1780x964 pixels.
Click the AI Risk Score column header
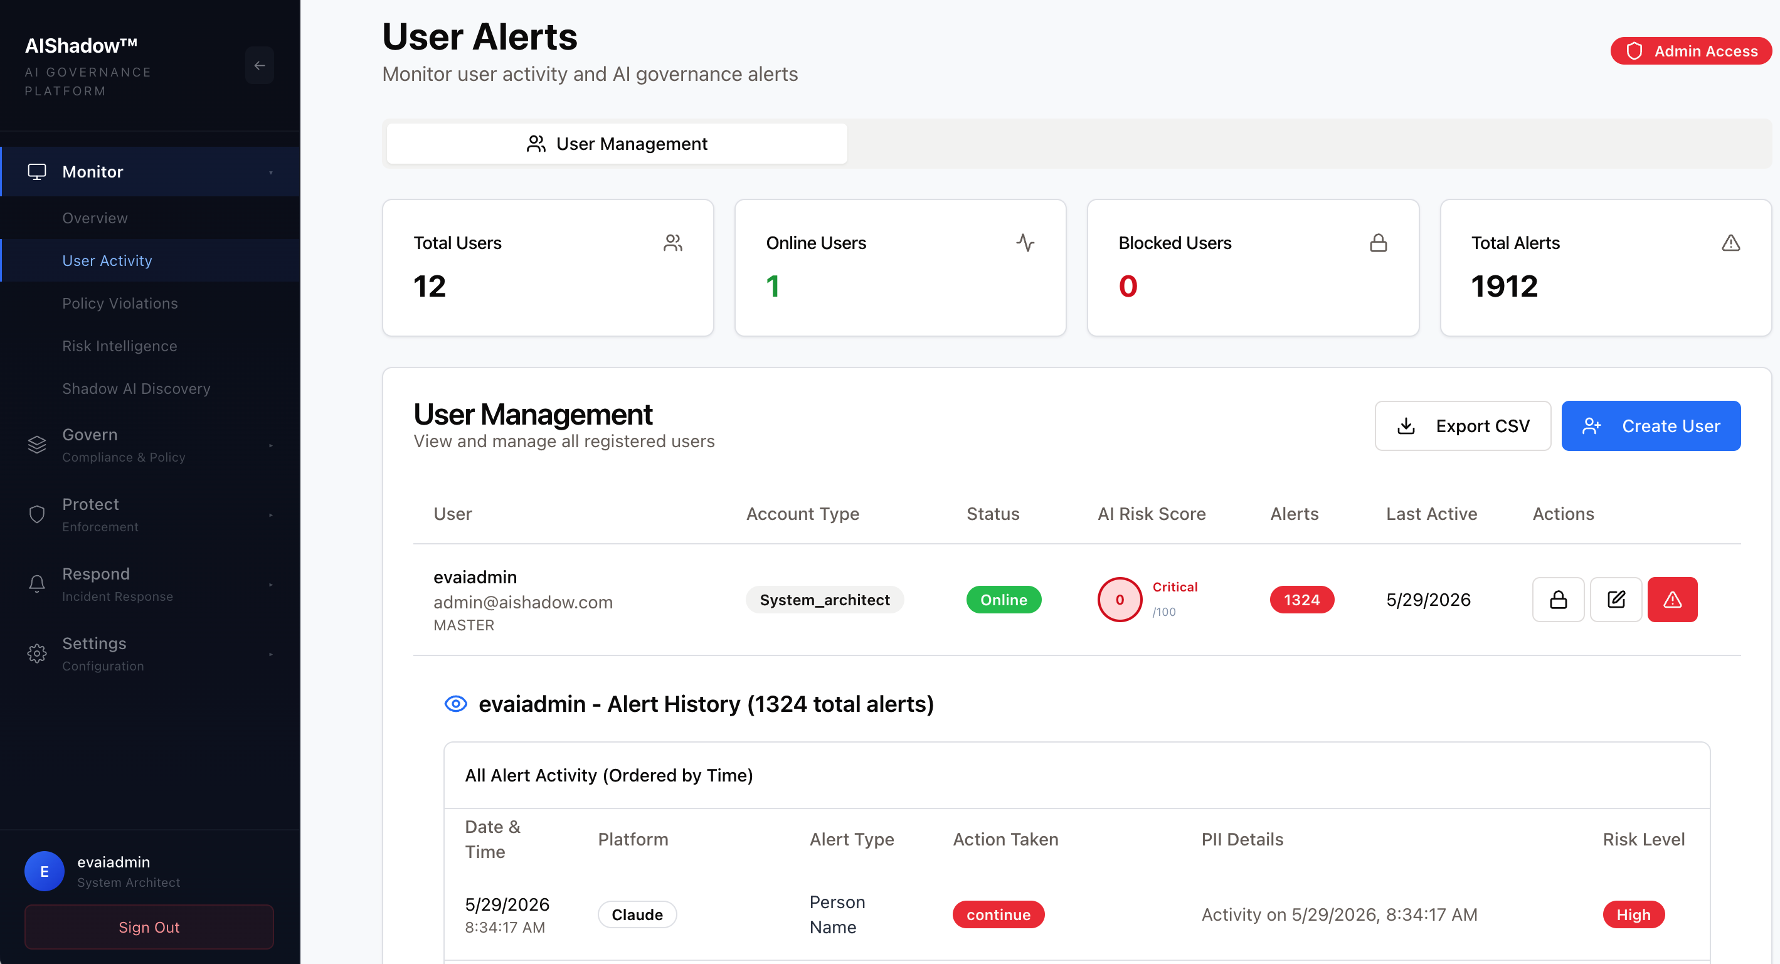(1151, 514)
